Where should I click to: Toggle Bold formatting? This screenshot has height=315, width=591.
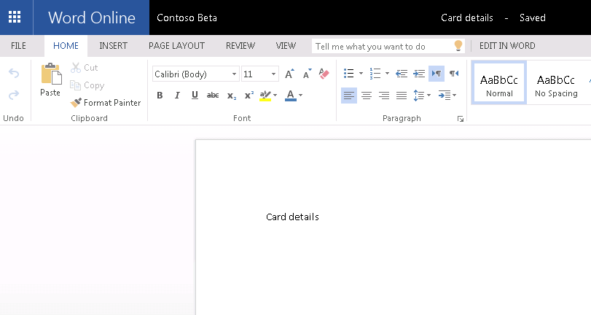click(160, 96)
